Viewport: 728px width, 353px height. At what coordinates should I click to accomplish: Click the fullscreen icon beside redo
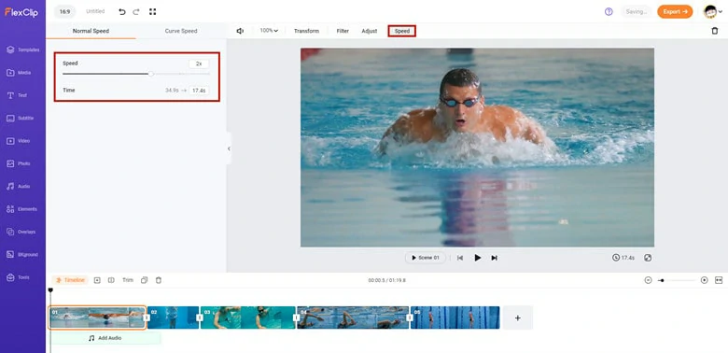[153, 11]
